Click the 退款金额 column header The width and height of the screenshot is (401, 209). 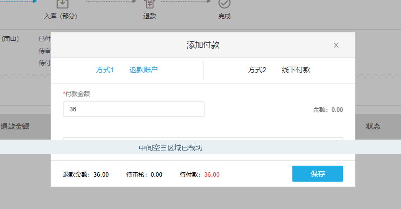coord(15,126)
